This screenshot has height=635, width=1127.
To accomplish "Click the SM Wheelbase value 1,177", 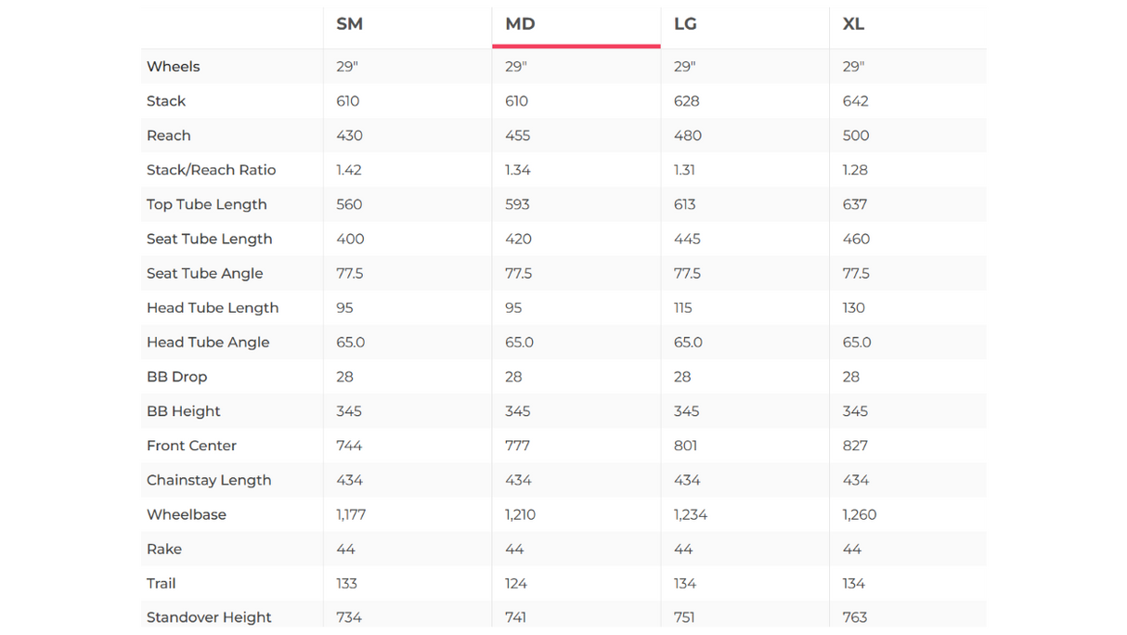I will tap(351, 514).
